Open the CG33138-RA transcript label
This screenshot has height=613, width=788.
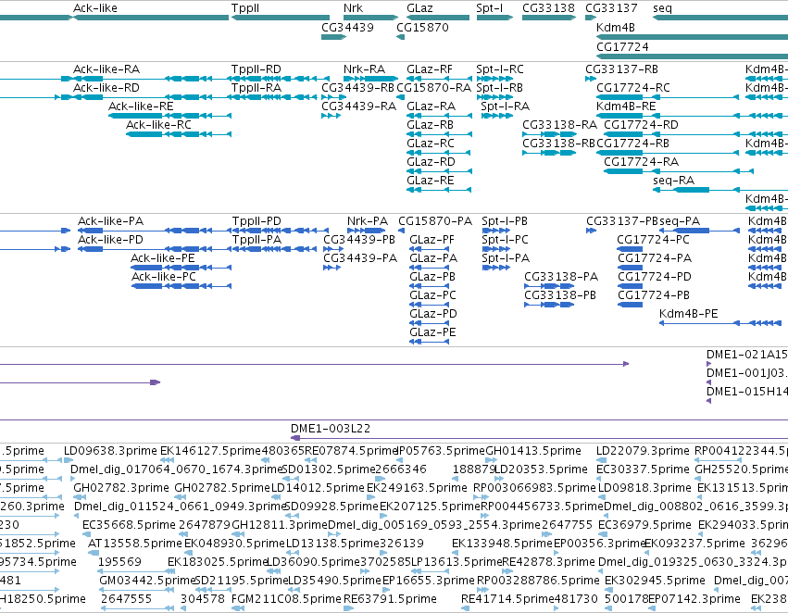[x=560, y=125]
